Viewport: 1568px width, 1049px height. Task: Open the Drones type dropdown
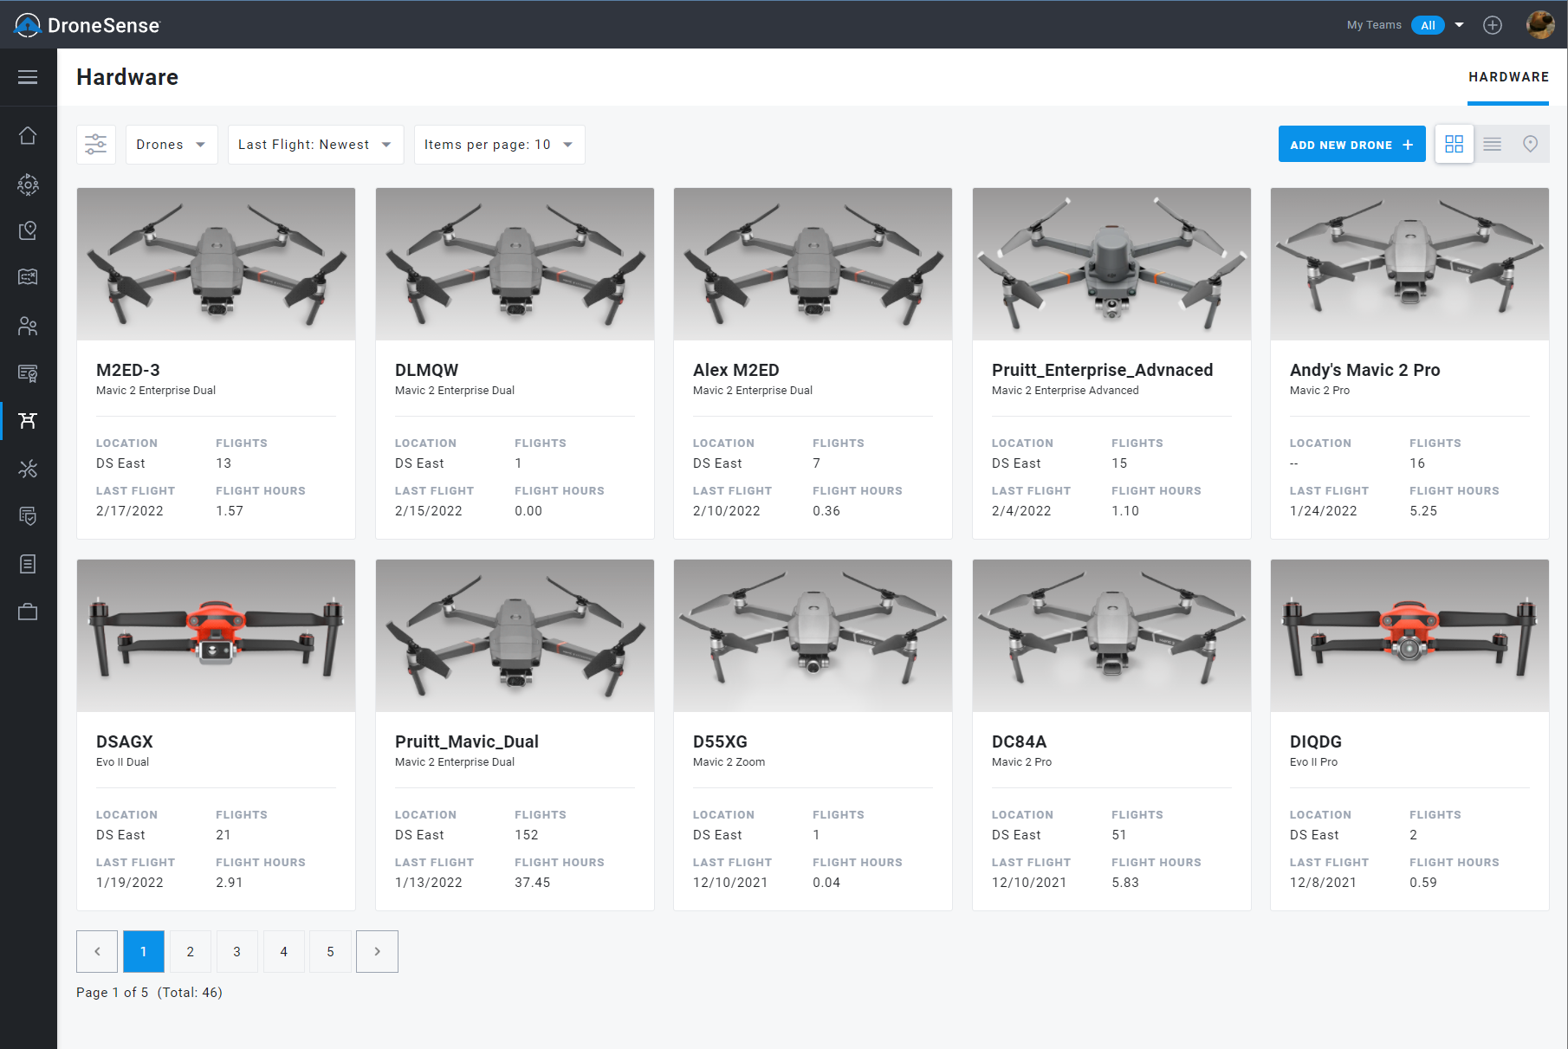(172, 145)
